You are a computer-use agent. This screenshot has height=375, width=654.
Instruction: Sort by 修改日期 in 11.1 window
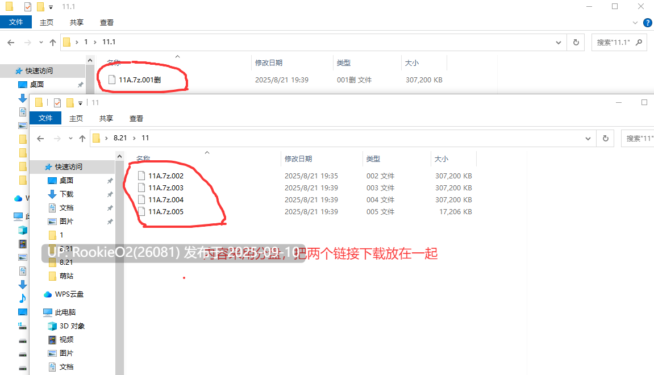269,63
